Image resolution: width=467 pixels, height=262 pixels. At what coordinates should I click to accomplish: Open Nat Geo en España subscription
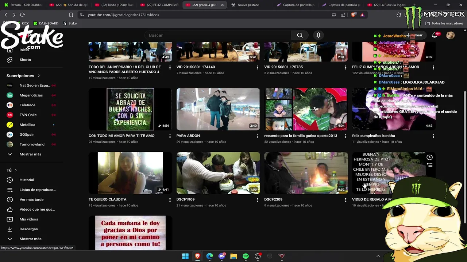click(x=31, y=86)
